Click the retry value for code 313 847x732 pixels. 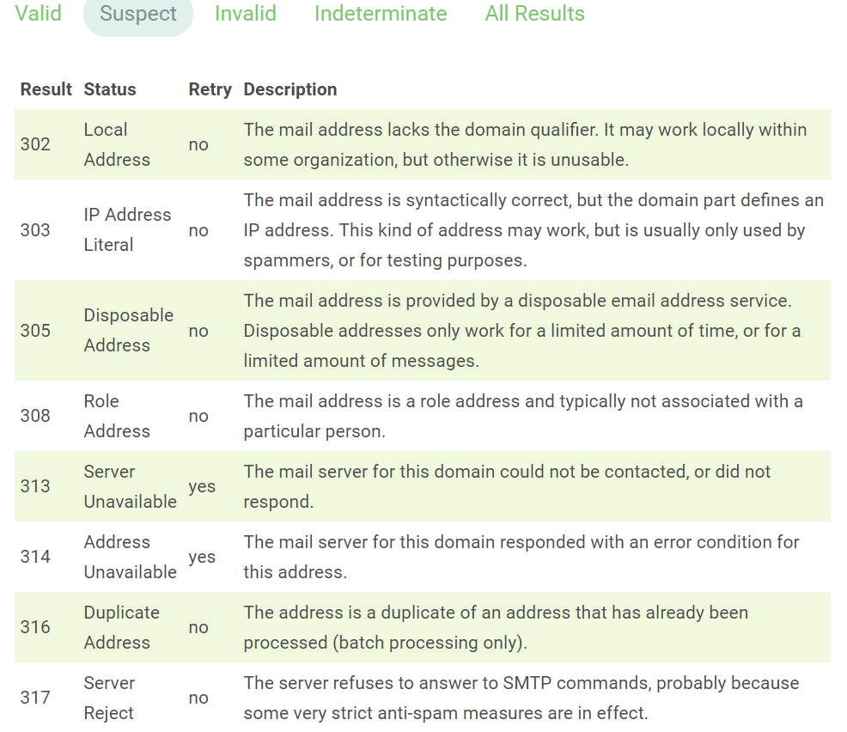(202, 486)
